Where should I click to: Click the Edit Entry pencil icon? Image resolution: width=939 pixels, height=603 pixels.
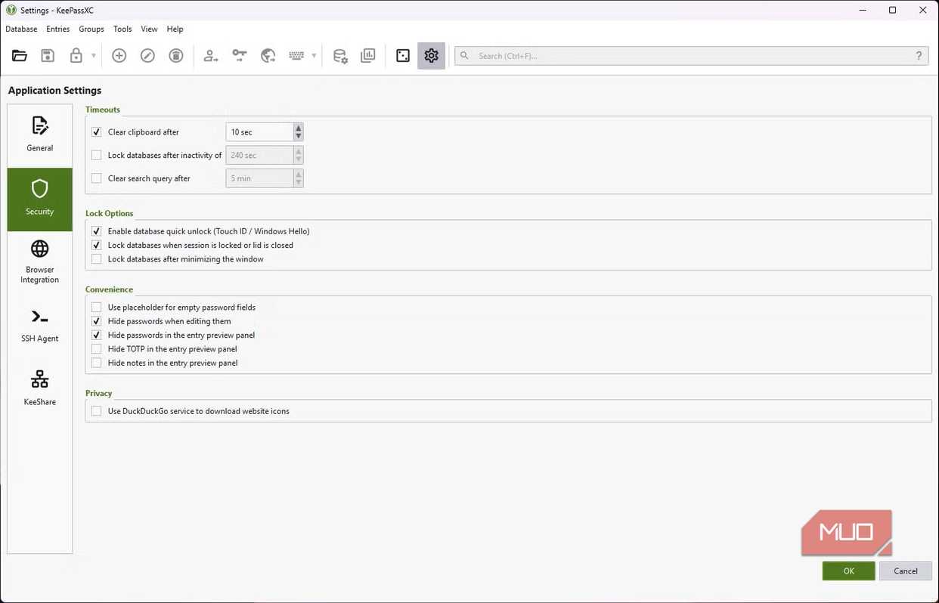147,56
